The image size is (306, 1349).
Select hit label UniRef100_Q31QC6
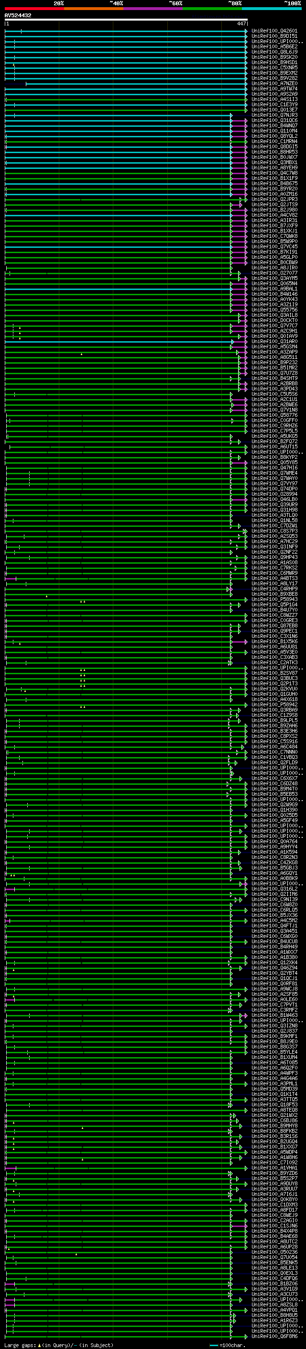click(x=274, y=121)
